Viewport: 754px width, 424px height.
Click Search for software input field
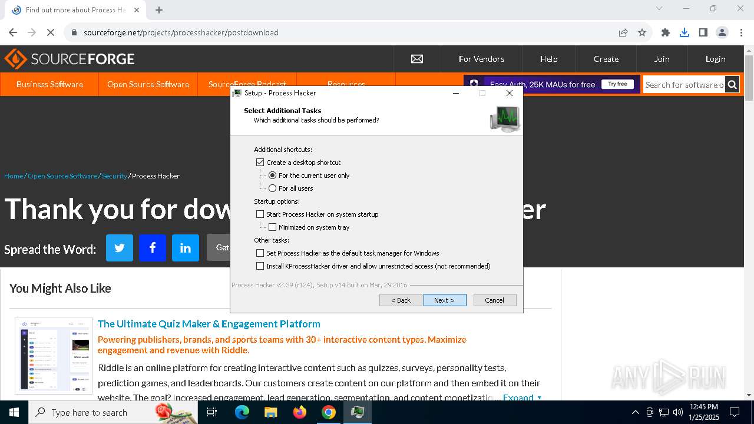[684, 85]
